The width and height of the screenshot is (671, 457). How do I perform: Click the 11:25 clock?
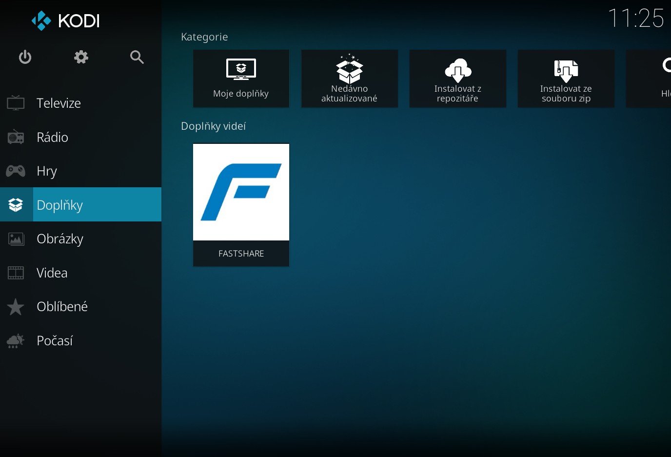coord(636,19)
